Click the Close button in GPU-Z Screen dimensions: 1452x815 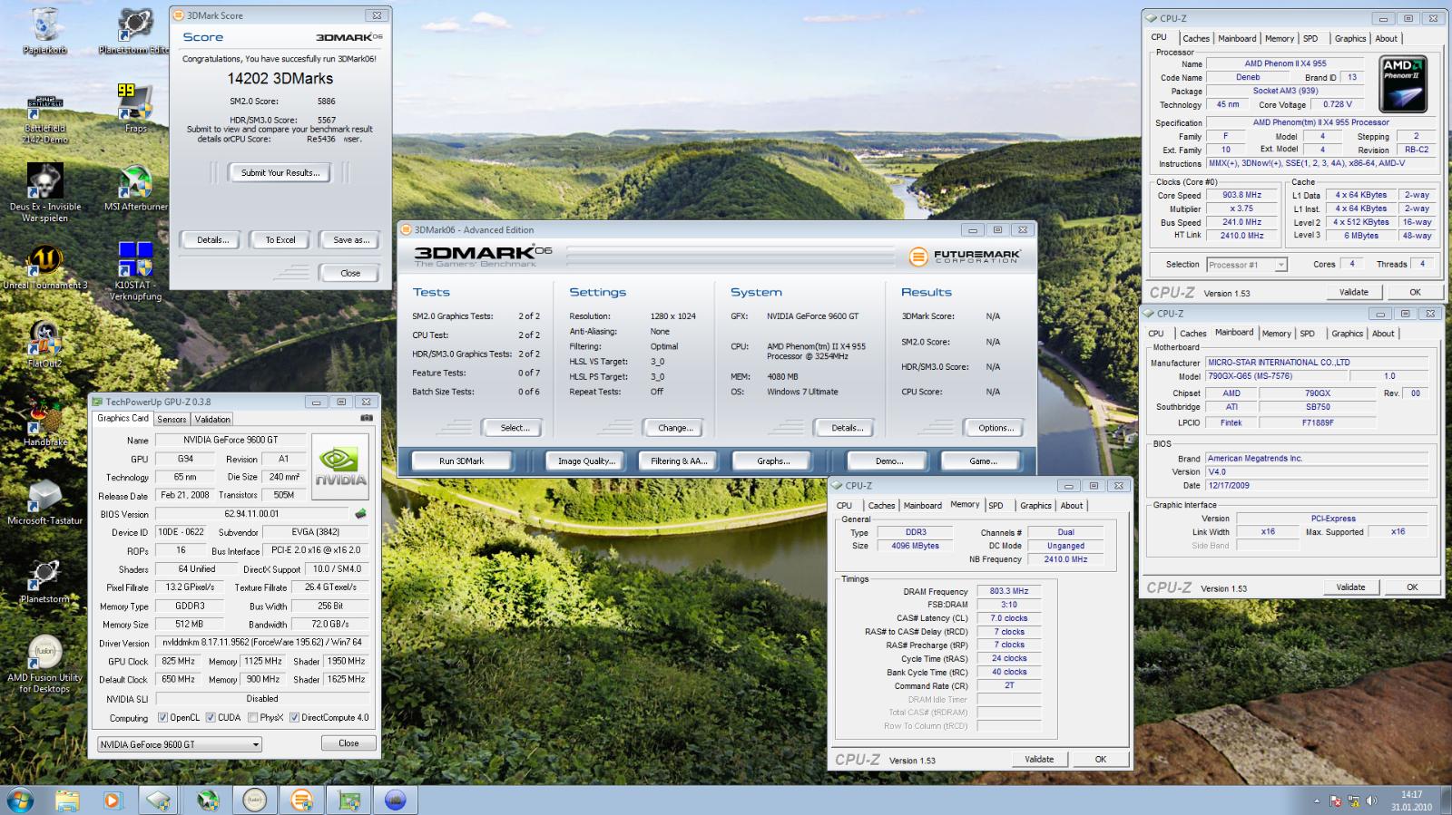[x=348, y=743]
